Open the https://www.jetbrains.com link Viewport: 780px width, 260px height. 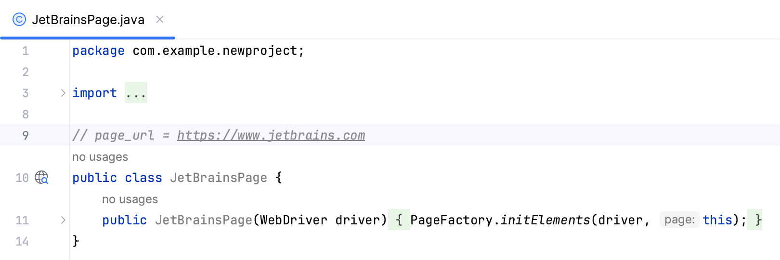coord(271,135)
